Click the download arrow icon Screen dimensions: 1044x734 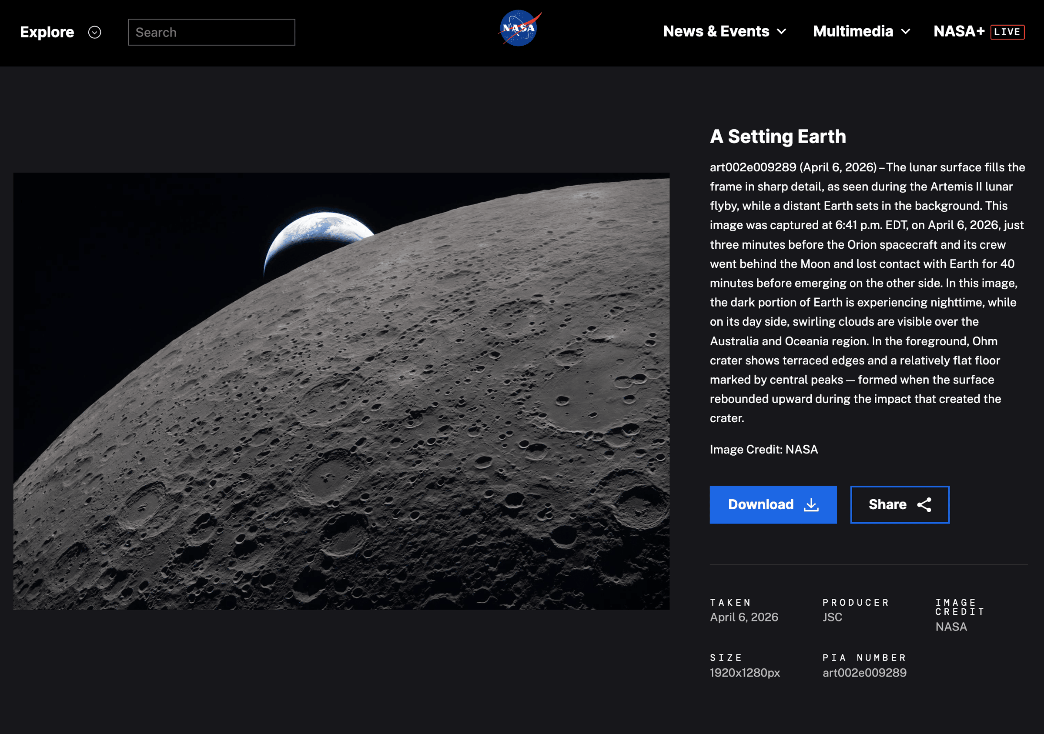811,505
